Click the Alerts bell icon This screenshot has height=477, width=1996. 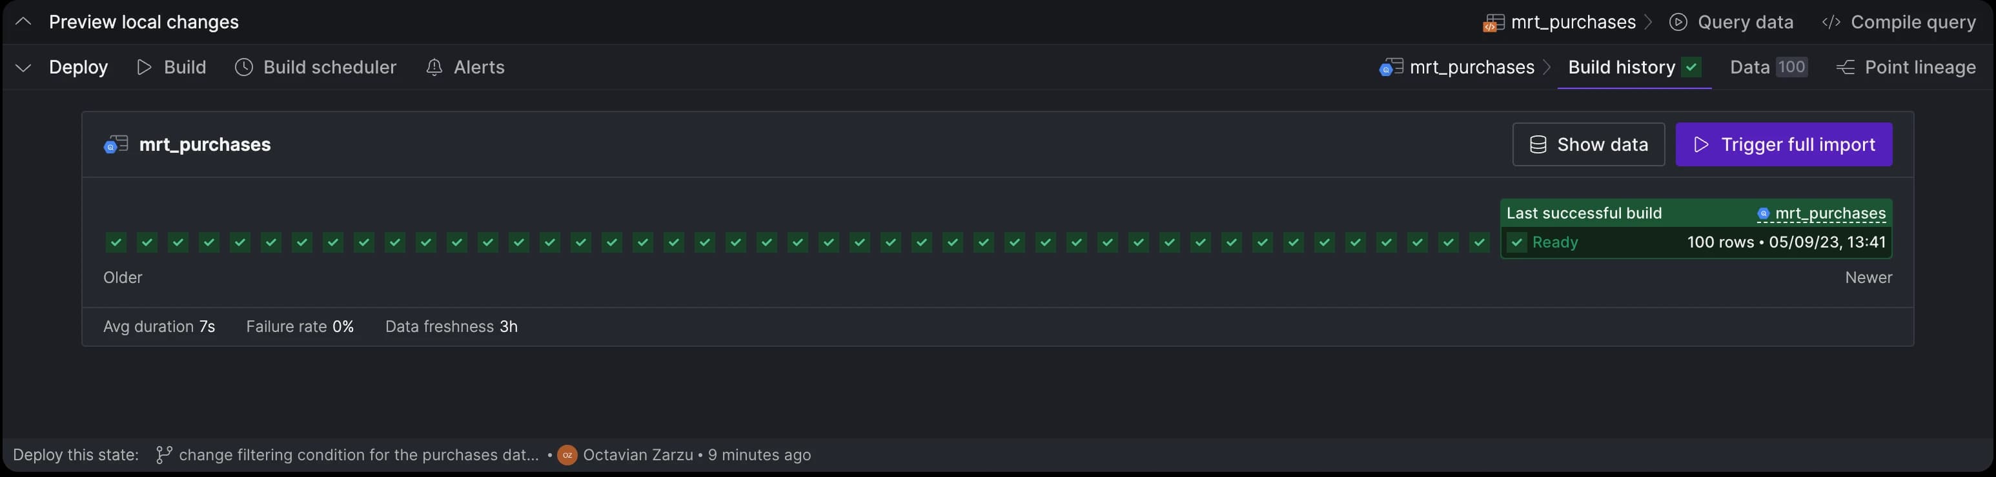434,67
